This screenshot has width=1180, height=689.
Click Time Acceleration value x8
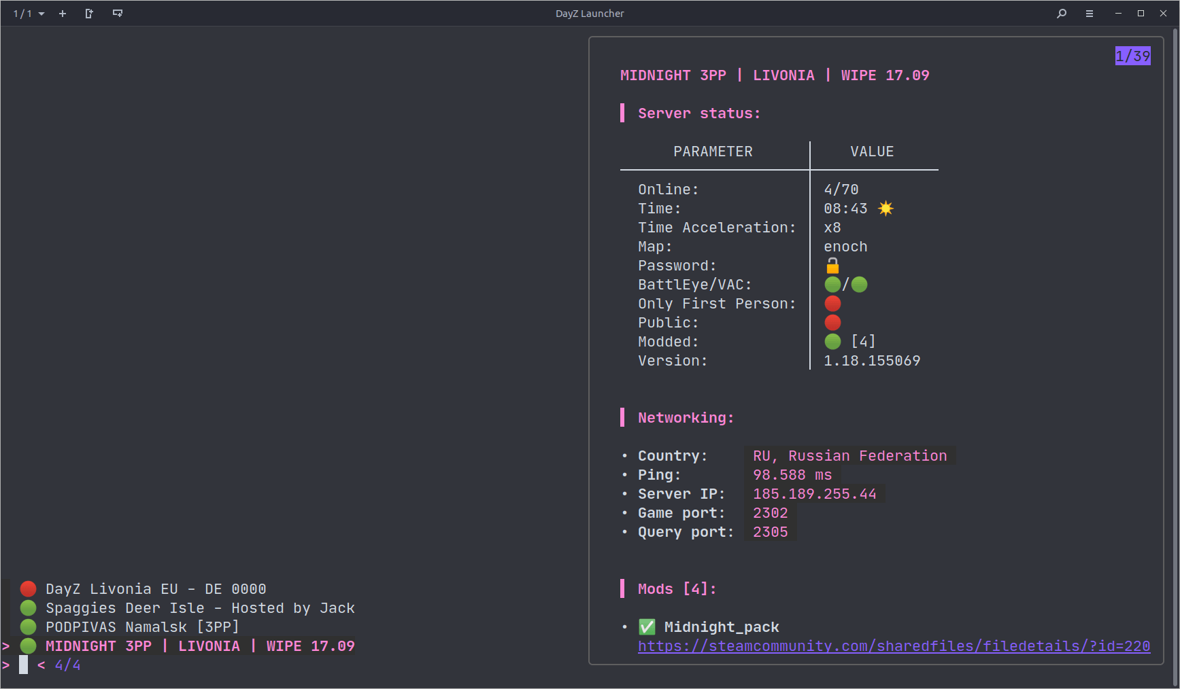click(x=832, y=228)
